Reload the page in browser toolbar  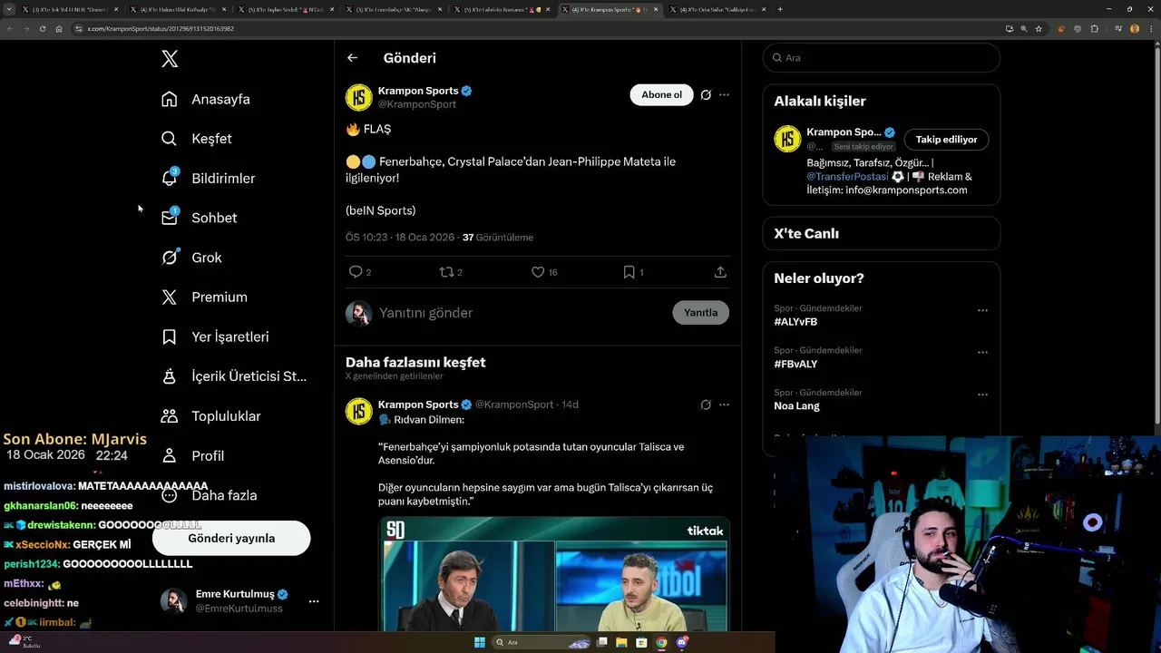coord(42,29)
